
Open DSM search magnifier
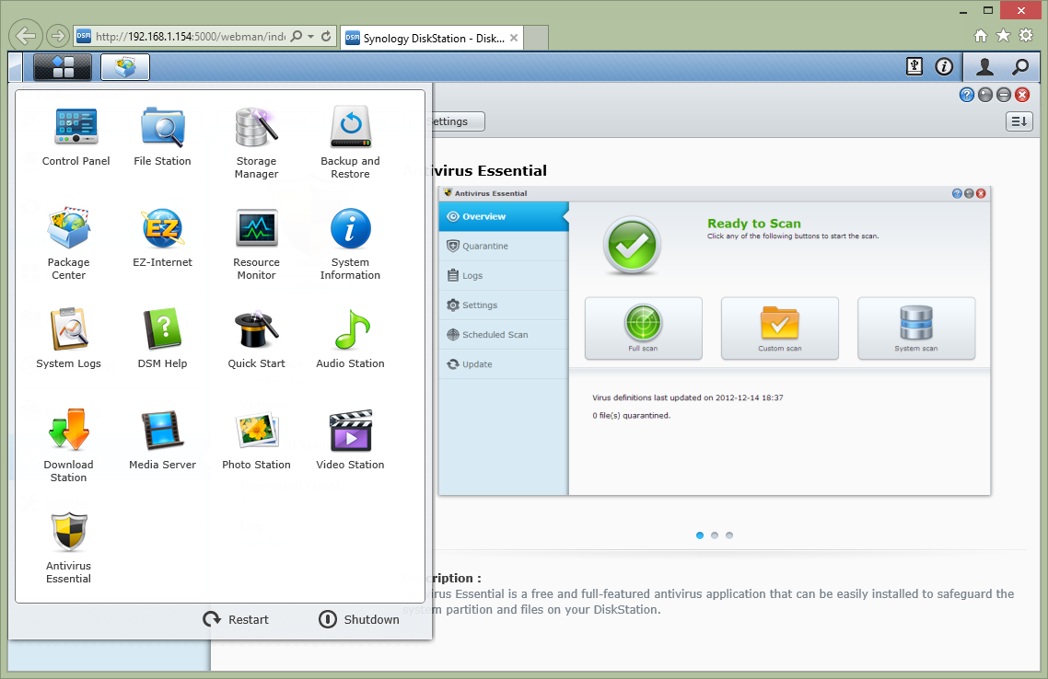click(1020, 66)
